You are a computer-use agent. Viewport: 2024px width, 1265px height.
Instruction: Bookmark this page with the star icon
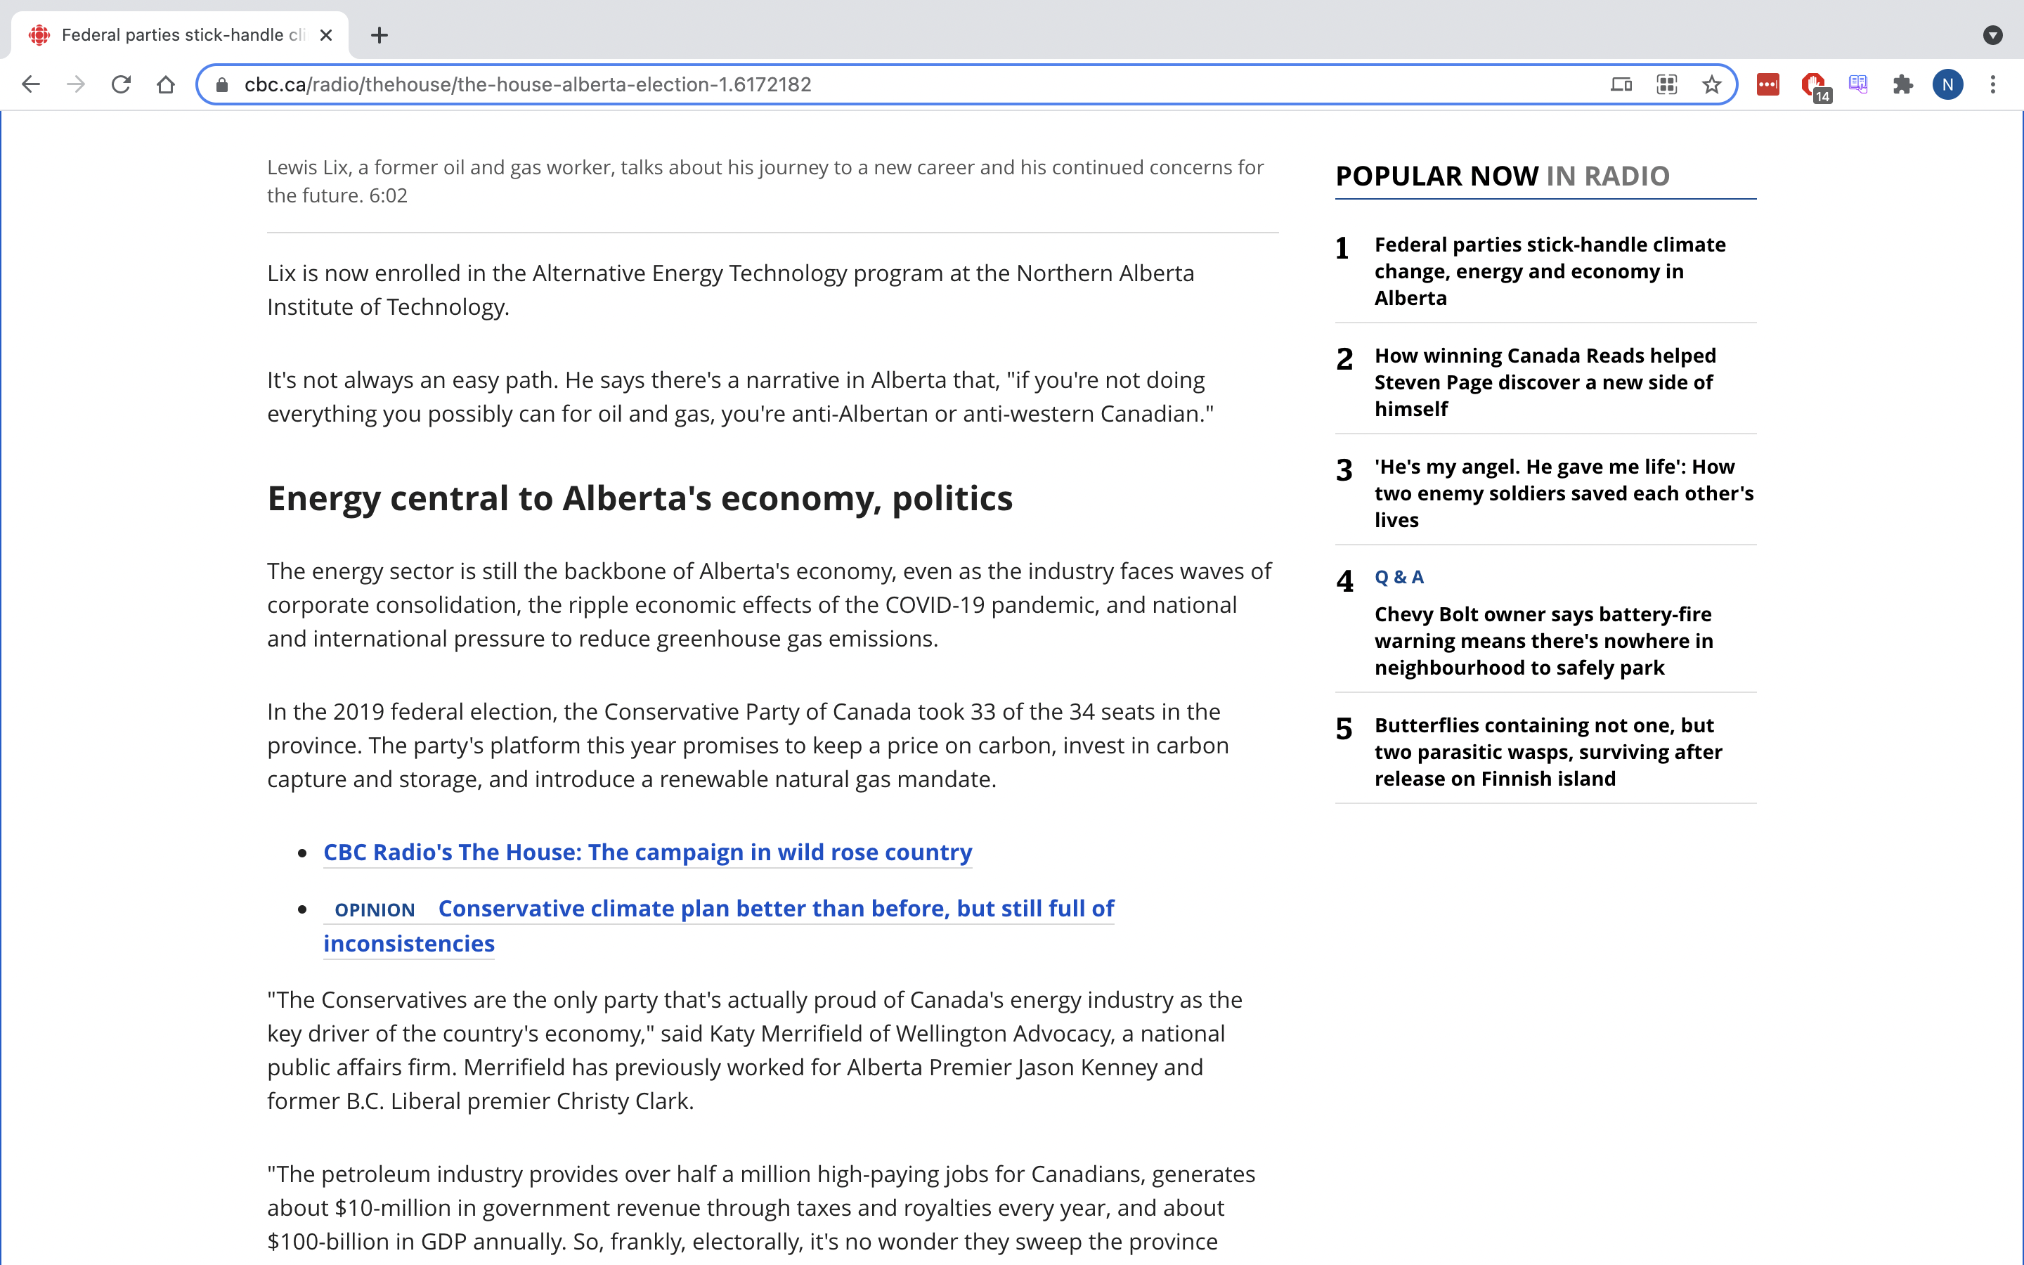pos(1711,84)
